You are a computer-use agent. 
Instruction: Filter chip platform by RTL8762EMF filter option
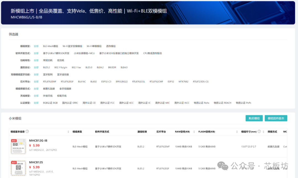pos(50,81)
